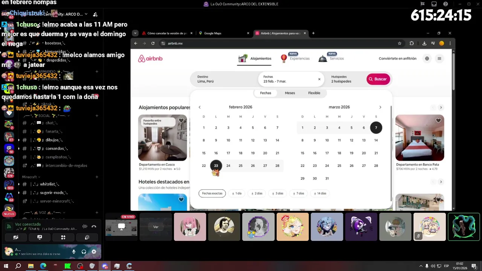
Task: Open browser three-dot menu
Action: click(450, 43)
